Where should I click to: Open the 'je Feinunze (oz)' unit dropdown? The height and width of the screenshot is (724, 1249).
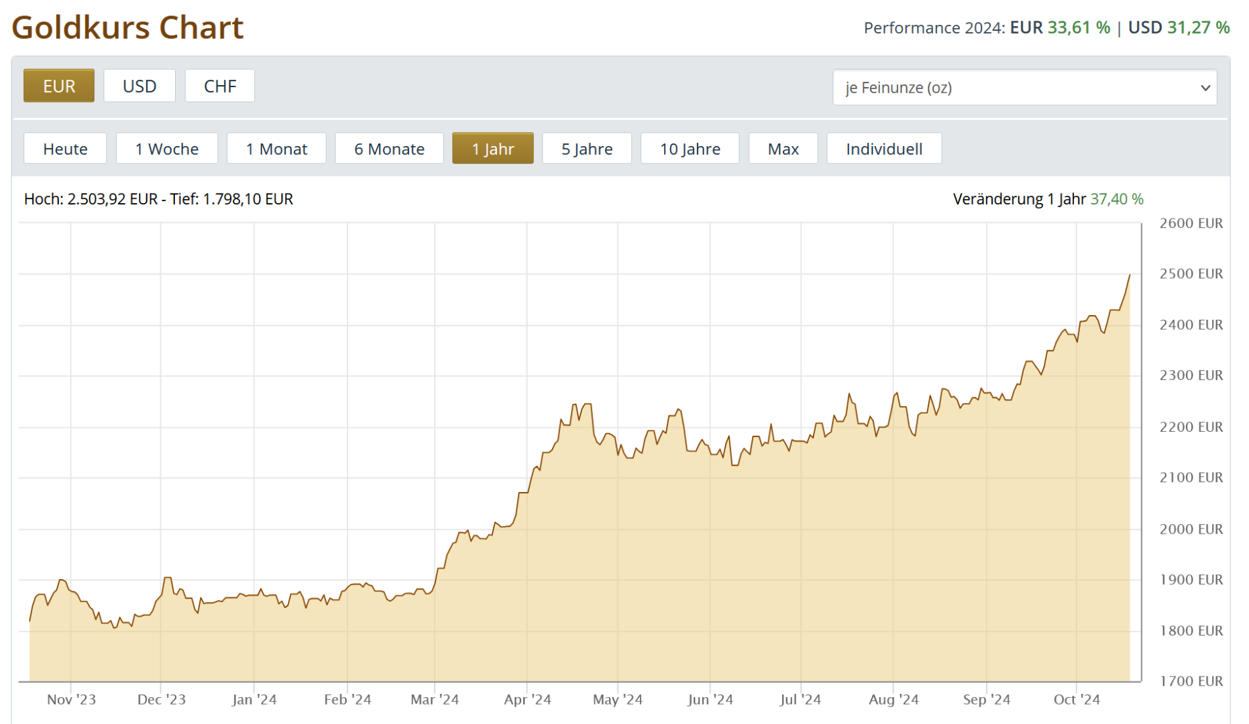1024,88
